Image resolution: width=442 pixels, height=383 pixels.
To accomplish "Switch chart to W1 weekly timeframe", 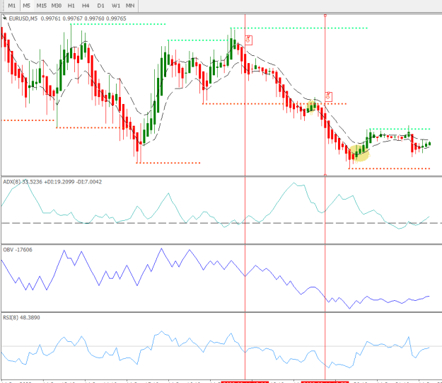I will [116, 6].
